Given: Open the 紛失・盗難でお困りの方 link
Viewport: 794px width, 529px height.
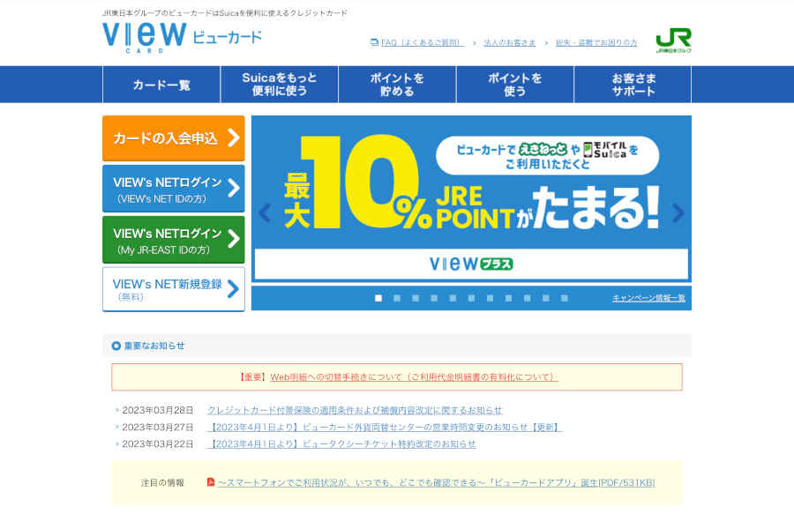Looking at the screenshot, I should tap(596, 42).
